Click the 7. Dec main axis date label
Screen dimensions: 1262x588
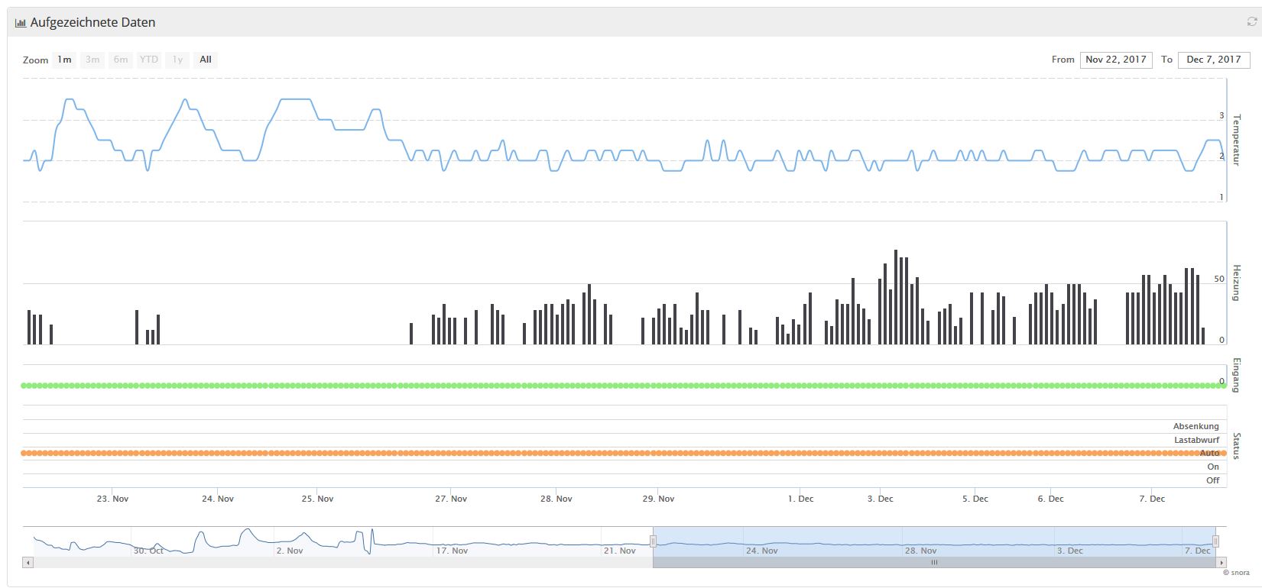(1153, 499)
